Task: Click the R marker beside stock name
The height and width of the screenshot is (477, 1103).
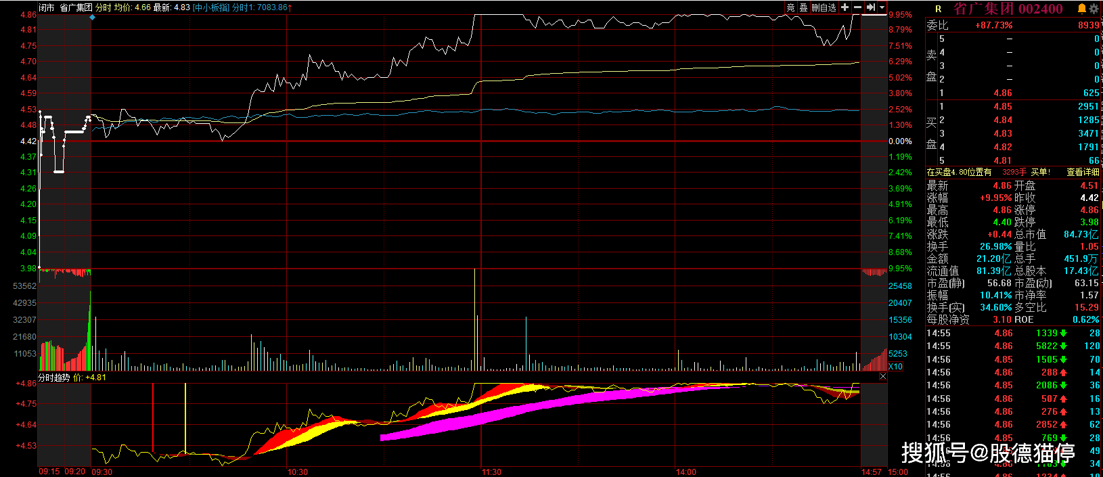Action: (x=938, y=9)
